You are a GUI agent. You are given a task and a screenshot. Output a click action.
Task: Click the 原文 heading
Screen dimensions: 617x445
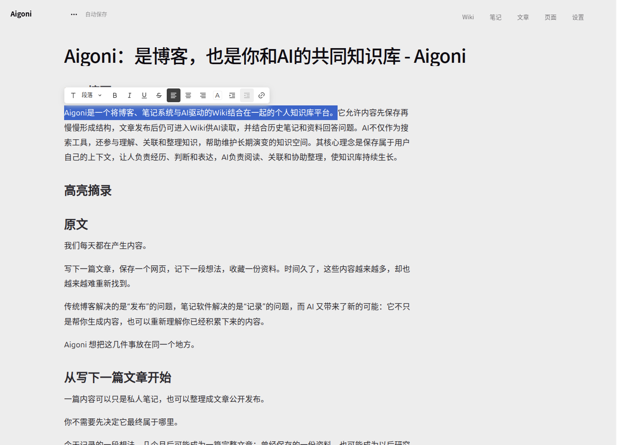(x=76, y=225)
